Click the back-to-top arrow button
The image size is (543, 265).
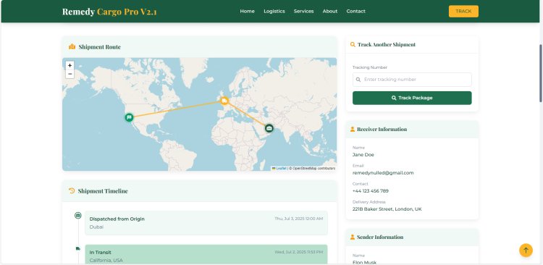(x=526, y=250)
